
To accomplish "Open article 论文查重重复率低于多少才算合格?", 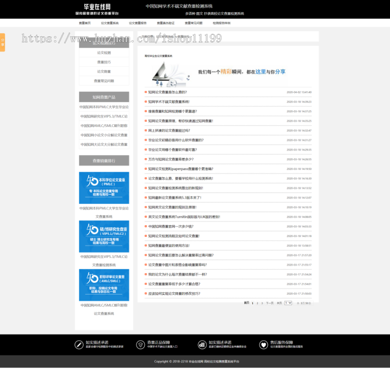I will (x=174, y=284).
